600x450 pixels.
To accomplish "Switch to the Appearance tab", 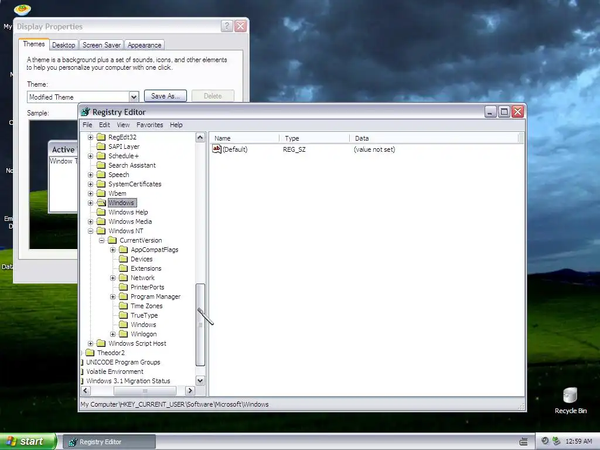I will point(144,45).
